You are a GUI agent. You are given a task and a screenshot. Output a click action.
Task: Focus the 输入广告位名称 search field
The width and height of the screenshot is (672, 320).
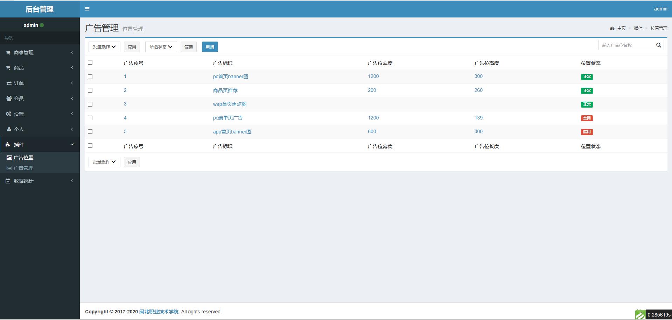click(x=626, y=45)
